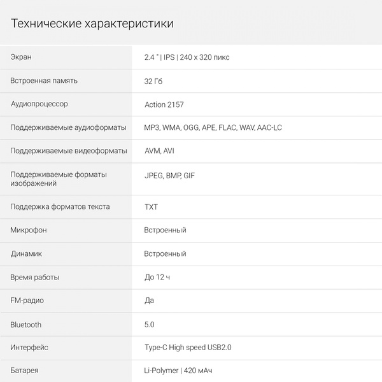The height and width of the screenshot is (382, 382).
Task: Select the 'Type-C High speed USB2.0' value
Action: point(188,348)
